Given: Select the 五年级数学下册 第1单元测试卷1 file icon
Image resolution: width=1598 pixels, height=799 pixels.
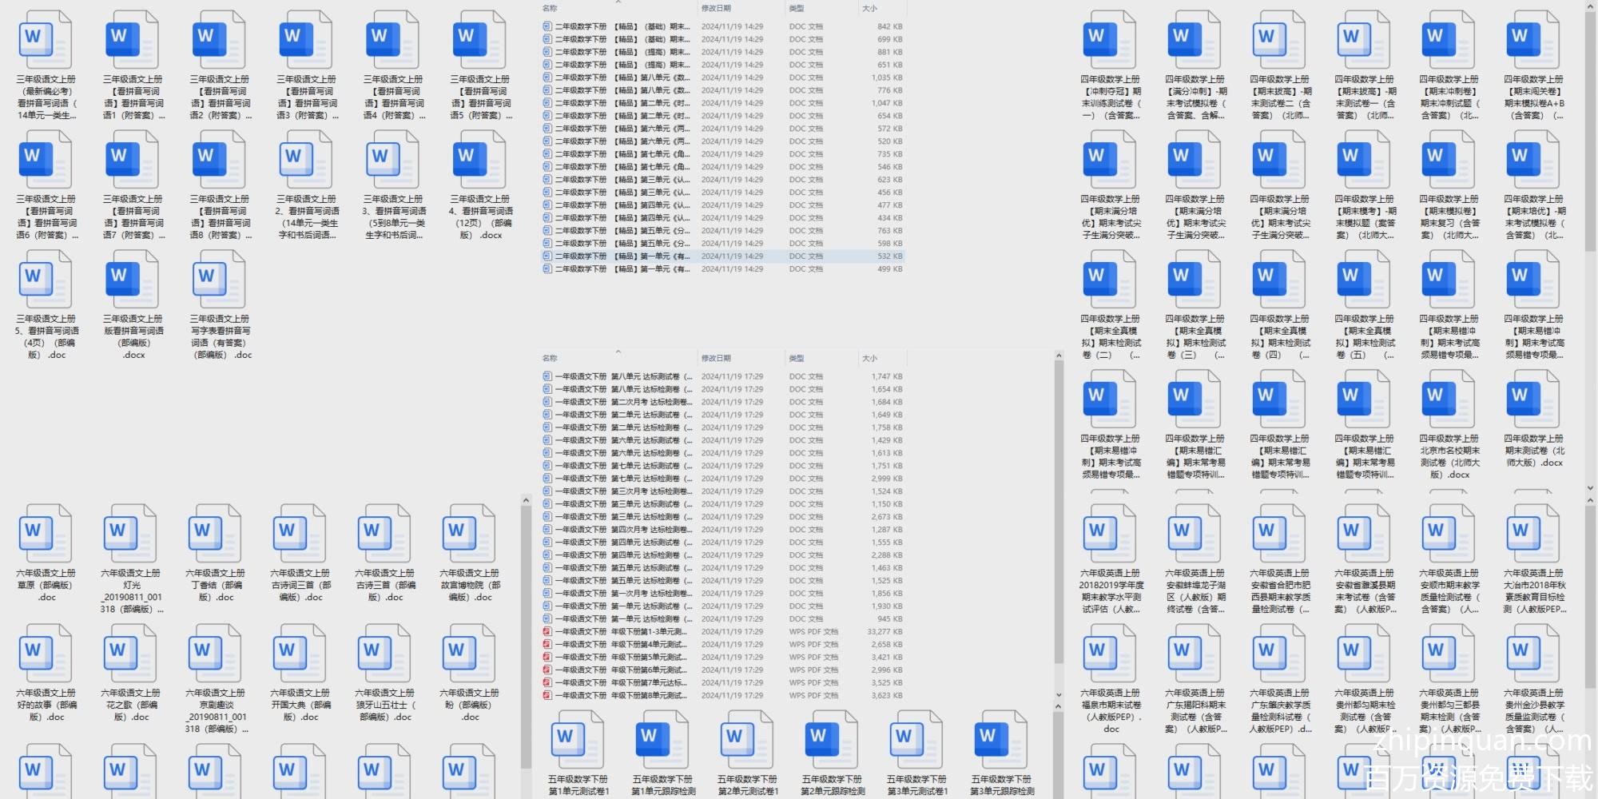Looking at the screenshot, I should tap(578, 741).
